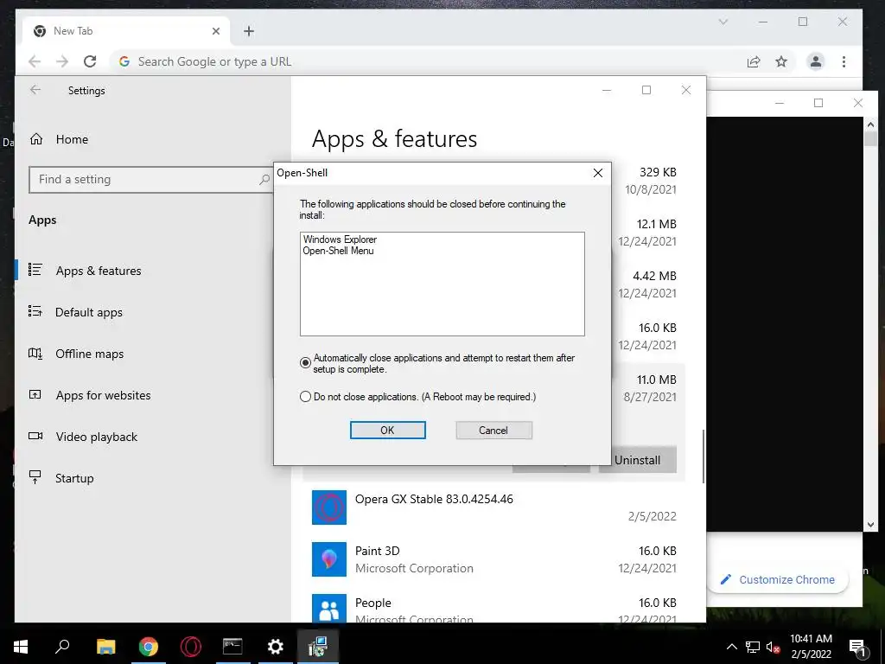Open Command Prompt from taskbar
Image resolution: width=885 pixels, height=664 pixels.
[x=232, y=647]
